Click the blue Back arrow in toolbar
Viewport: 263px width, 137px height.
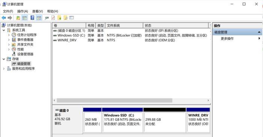click(x=4, y=18)
